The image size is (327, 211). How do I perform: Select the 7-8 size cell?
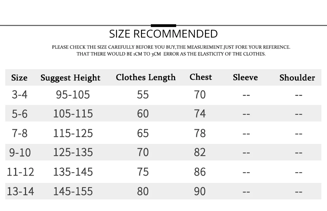coord(20,133)
